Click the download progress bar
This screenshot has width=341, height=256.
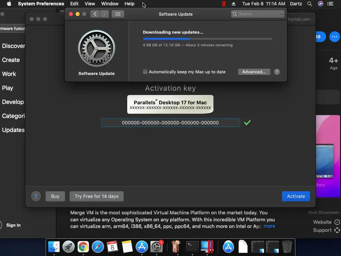pos(207,39)
